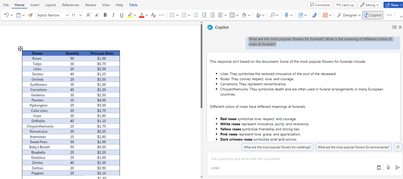Image resolution: width=403 pixels, height=179 pixels.
Task: Click the red add-ins grid icon
Action: (x=325, y=15)
